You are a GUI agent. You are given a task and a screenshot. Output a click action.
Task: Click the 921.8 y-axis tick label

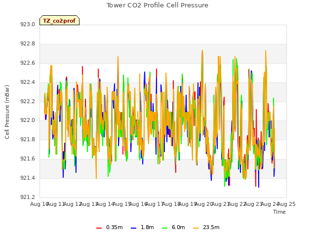pyautogui.click(x=28, y=139)
